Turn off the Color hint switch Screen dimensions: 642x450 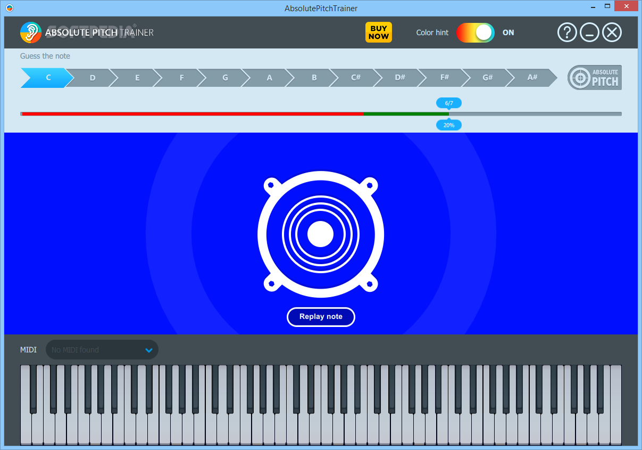tap(475, 32)
